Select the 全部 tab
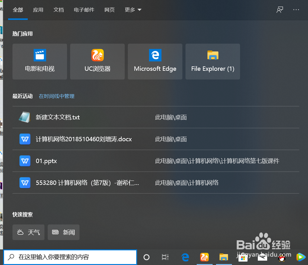This screenshot has height=265, width=308. click(x=18, y=10)
